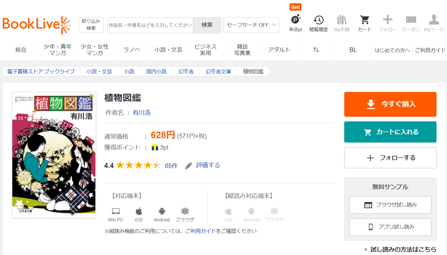
Task: Select the 小説・文芸 category tab
Action: point(168,50)
